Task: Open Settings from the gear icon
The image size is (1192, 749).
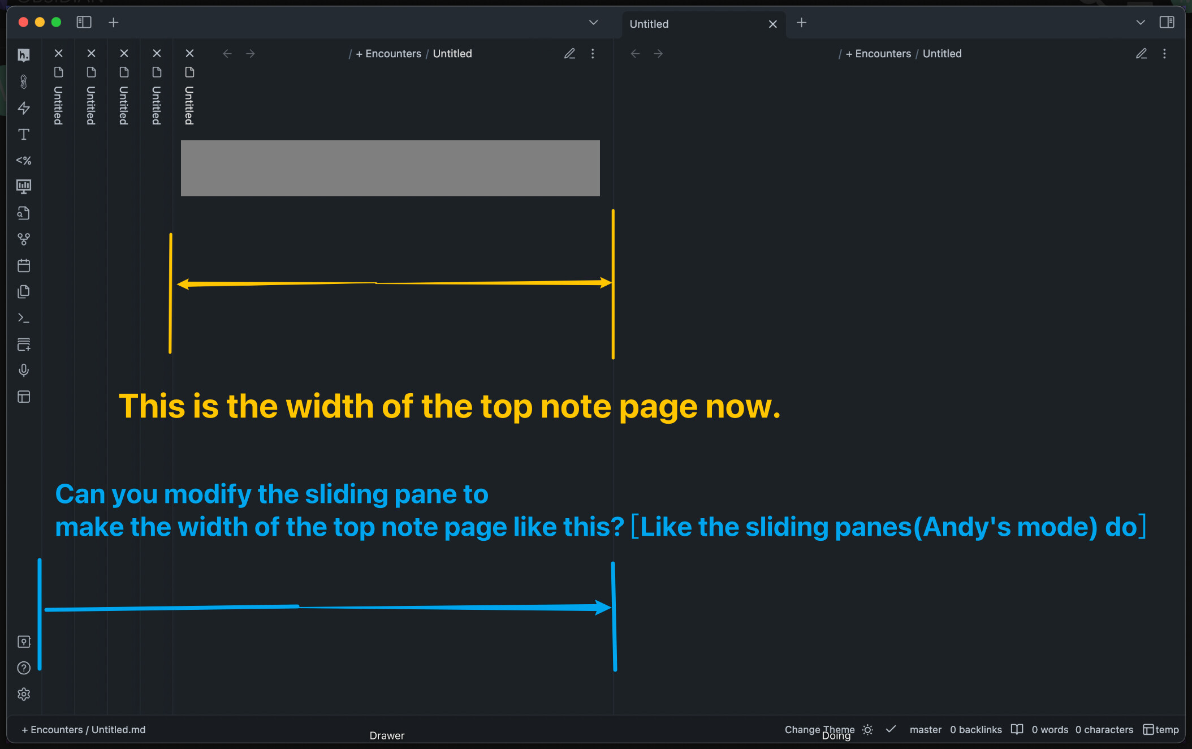Action: click(x=24, y=694)
